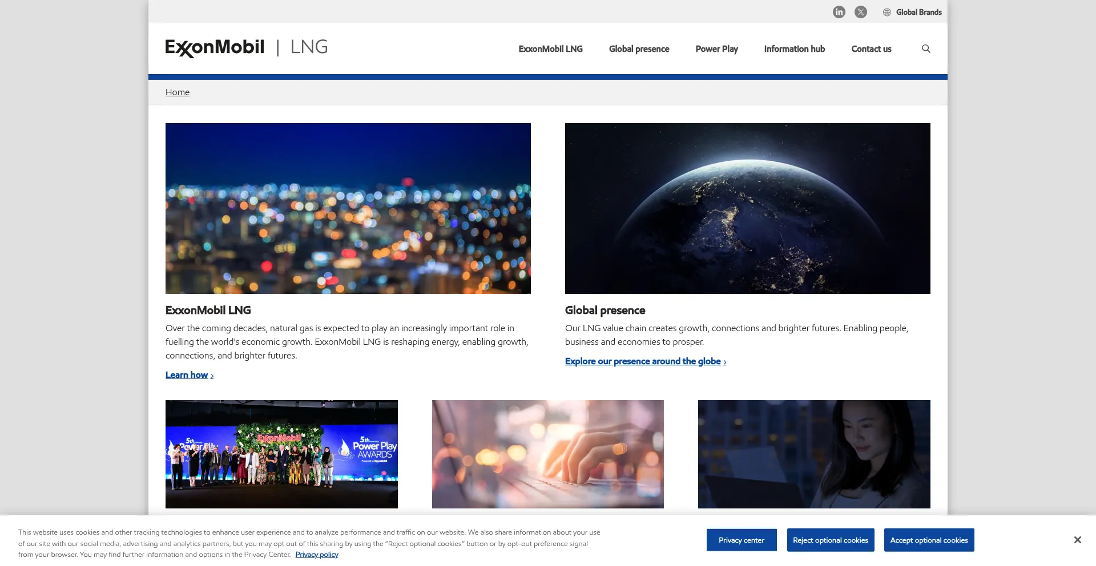Open the ExxonMobil LNG menu item

coord(550,49)
